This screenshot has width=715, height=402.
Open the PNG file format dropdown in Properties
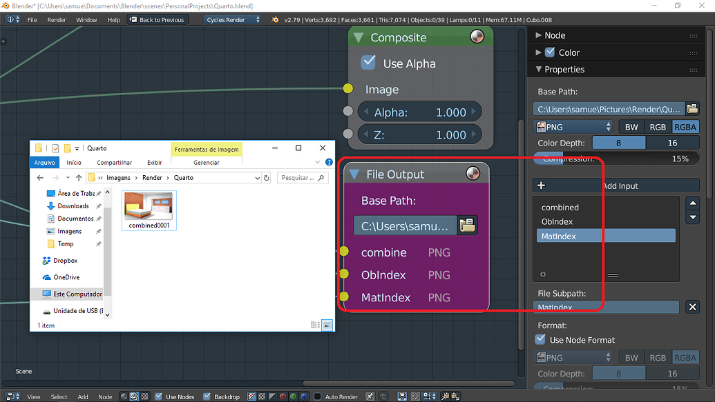pyautogui.click(x=573, y=127)
